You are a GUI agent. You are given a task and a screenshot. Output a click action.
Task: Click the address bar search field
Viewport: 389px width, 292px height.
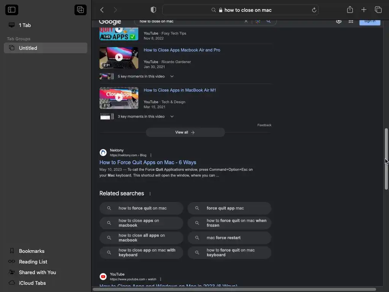click(240, 10)
